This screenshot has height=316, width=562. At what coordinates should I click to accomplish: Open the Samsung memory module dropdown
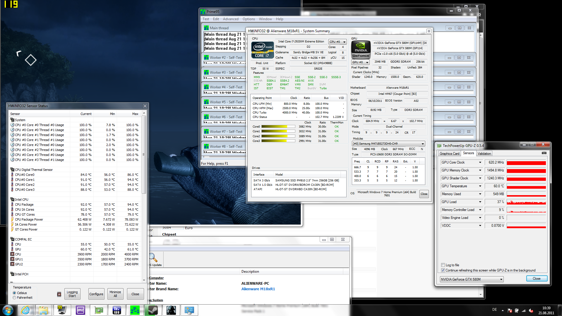(388, 144)
